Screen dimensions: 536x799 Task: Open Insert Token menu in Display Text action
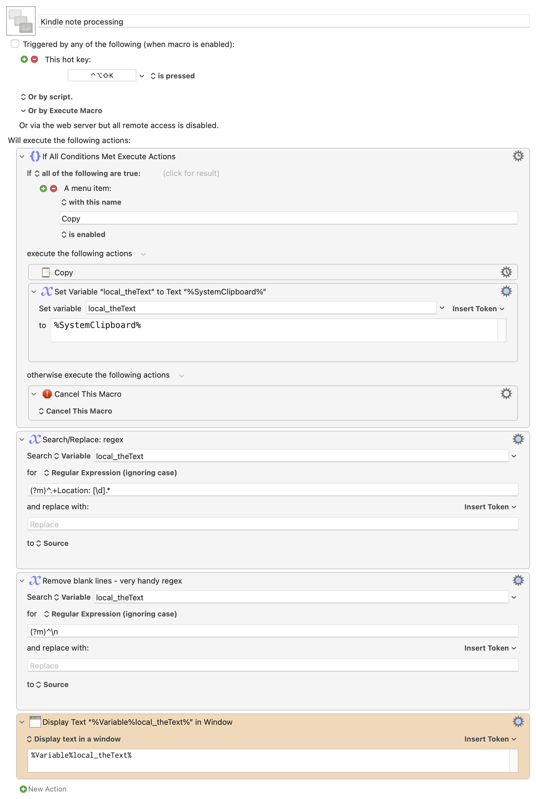[x=490, y=739]
